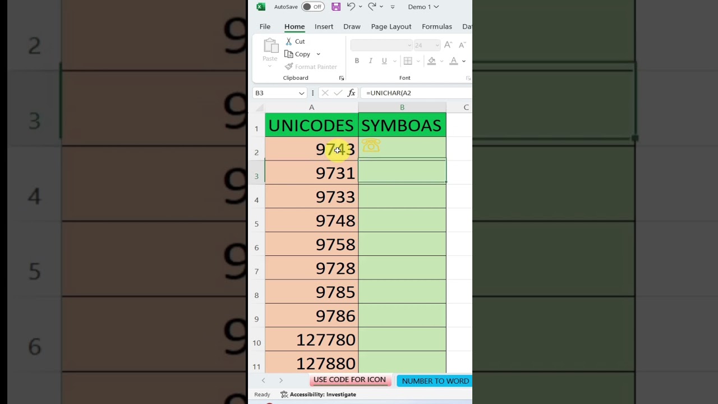Open USE CODE FOR ICON sheet tab
The image size is (718, 404).
[349, 380]
